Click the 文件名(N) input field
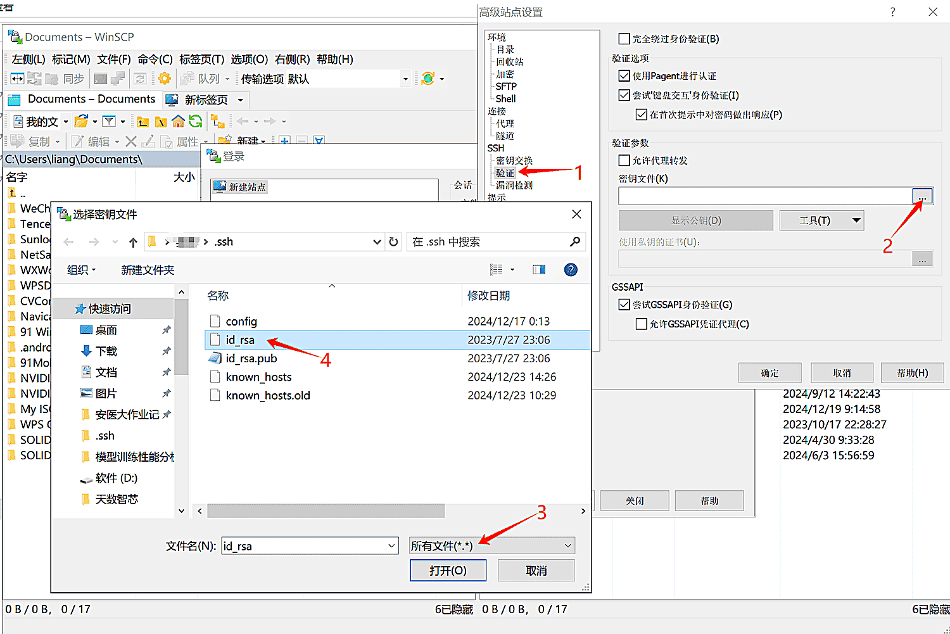Viewport: 950px width, 634px height. point(310,546)
